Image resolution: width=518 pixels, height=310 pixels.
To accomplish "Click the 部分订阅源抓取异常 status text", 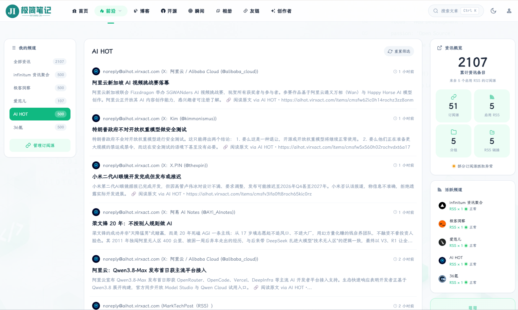I will (x=475, y=166).
